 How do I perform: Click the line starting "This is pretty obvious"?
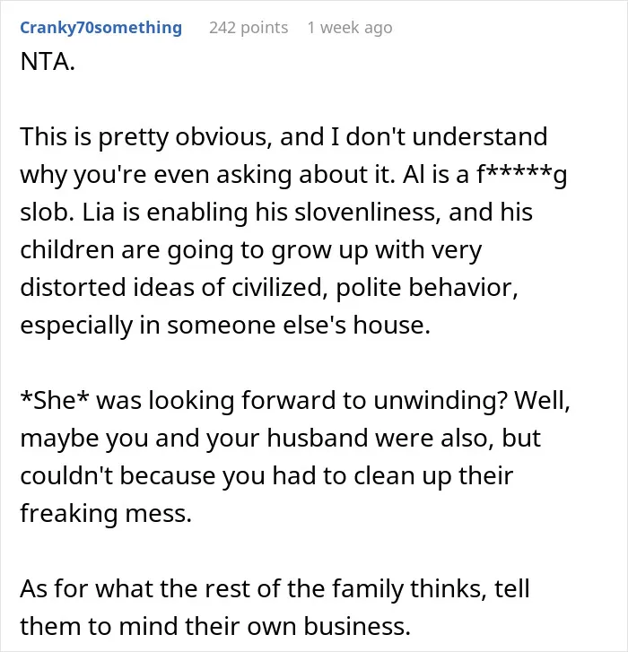(x=283, y=137)
